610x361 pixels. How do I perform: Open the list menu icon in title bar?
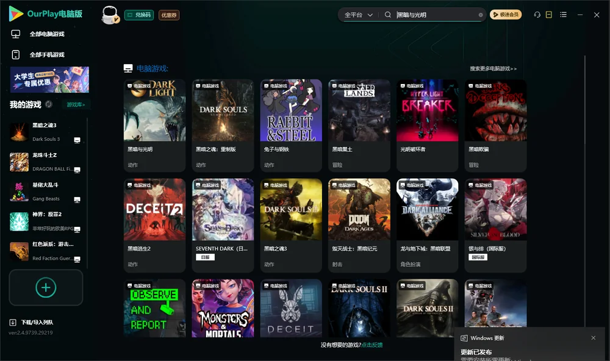[x=563, y=15]
